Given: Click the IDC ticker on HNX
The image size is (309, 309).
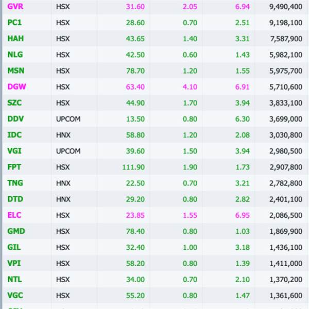Looking at the screenshot, I should [14, 135].
